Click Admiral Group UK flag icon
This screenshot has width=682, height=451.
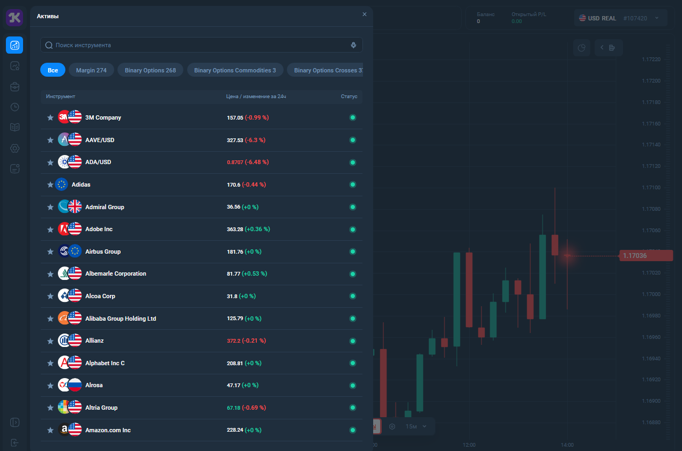(75, 206)
